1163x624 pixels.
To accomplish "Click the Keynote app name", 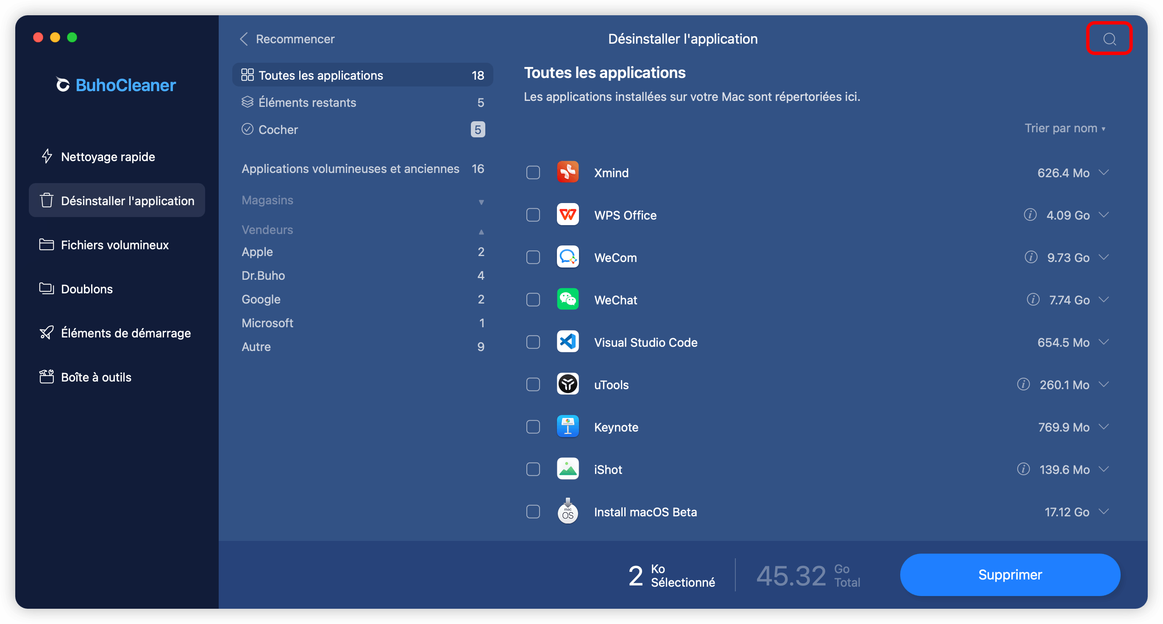I will [616, 427].
